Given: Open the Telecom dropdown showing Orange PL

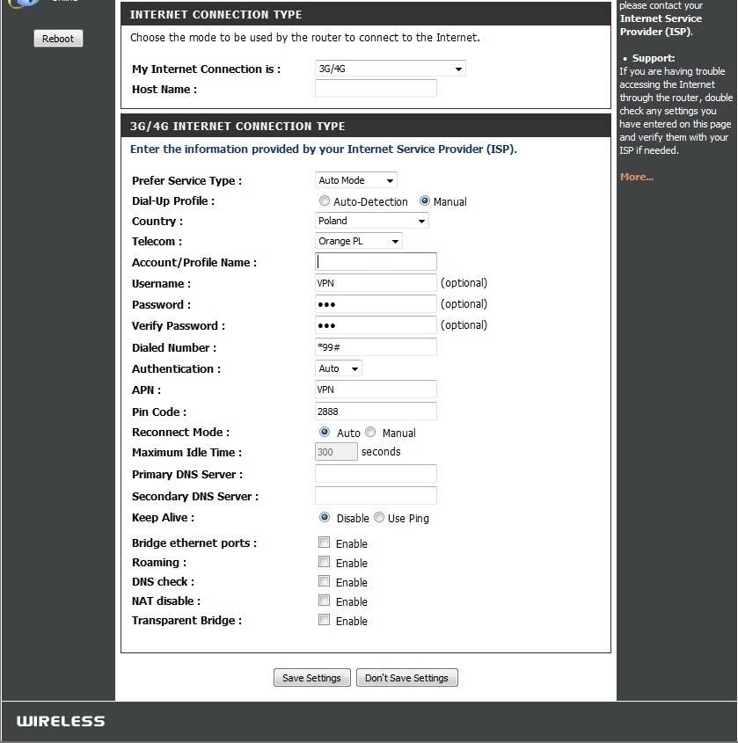Looking at the screenshot, I should click(x=359, y=241).
